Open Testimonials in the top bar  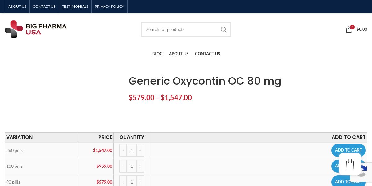point(75,7)
